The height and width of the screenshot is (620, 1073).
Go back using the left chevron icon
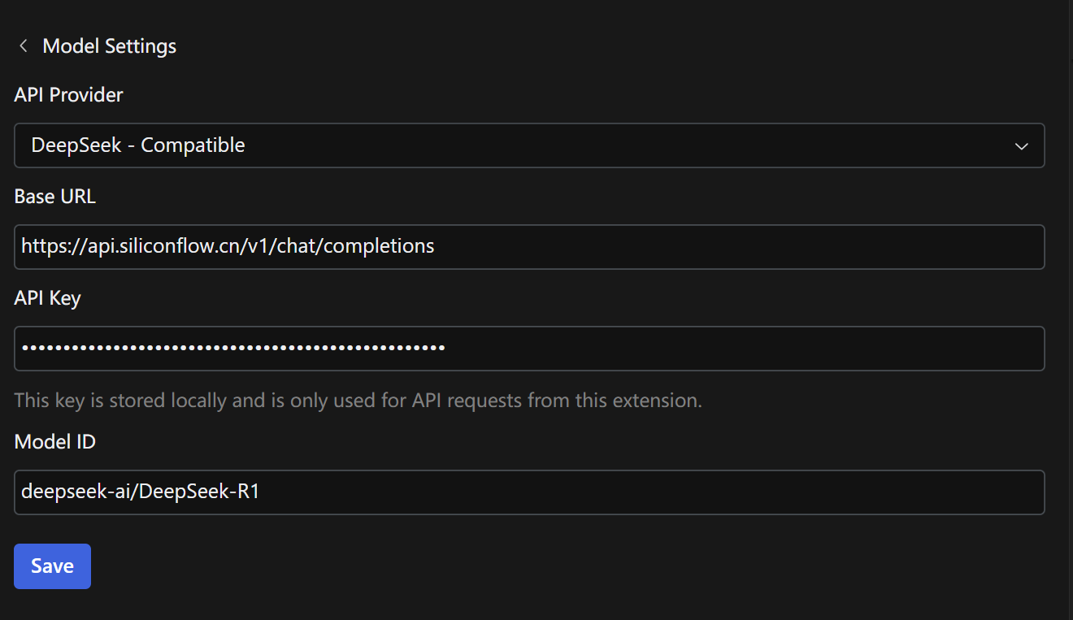23,46
